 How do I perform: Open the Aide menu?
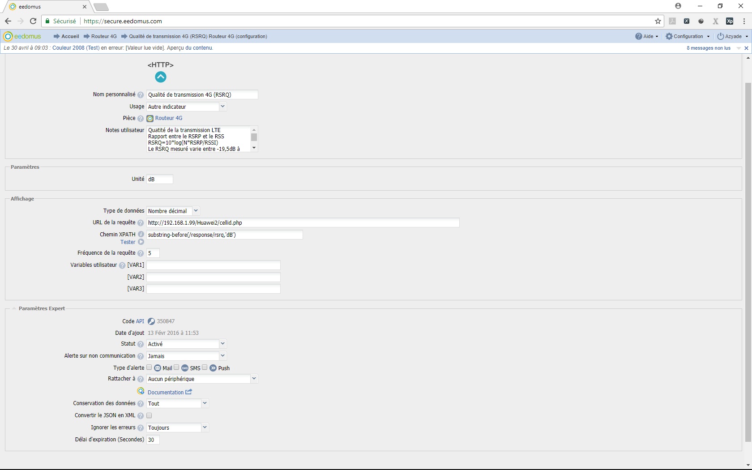pos(647,36)
